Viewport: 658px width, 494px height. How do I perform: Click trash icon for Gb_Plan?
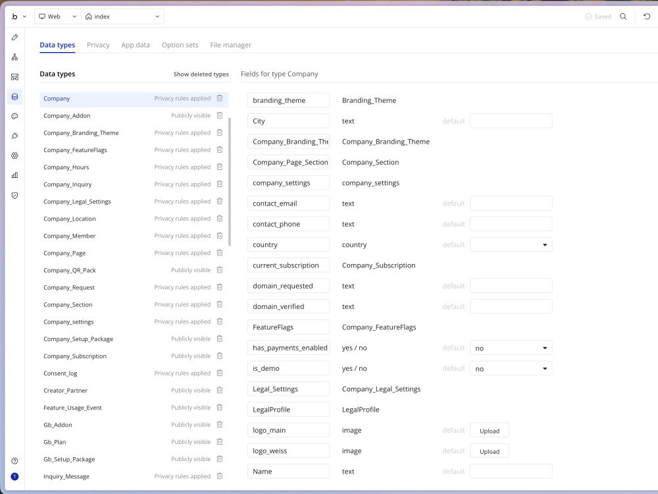pyautogui.click(x=220, y=442)
